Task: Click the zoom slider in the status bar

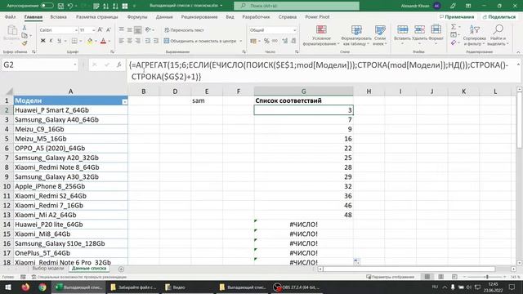Action: tap(487, 277)
